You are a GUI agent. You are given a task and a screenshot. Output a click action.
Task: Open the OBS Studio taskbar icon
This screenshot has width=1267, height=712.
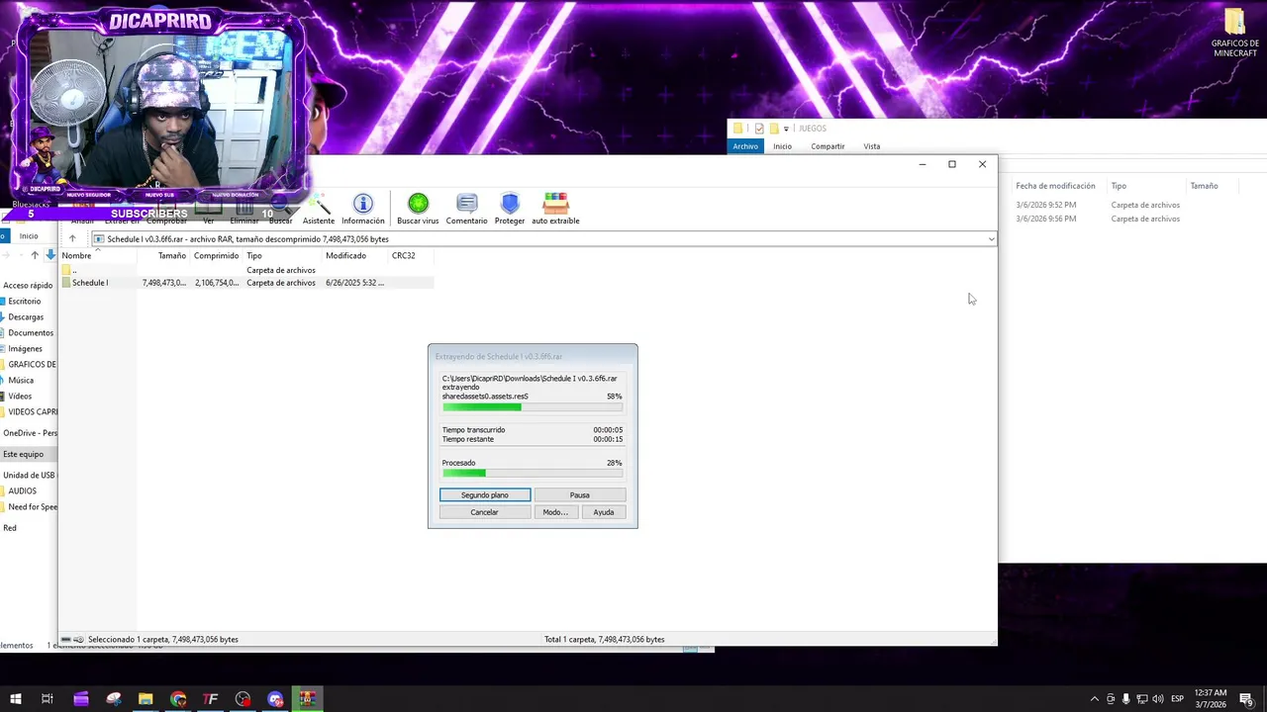coord(243,699)
